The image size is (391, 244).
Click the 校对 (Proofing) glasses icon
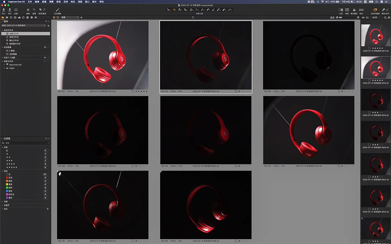tap(361, 10)
